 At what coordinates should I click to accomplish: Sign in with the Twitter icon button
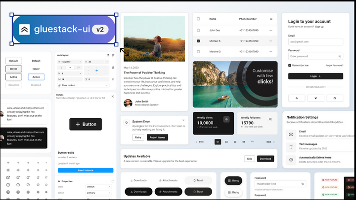[315, 98]
